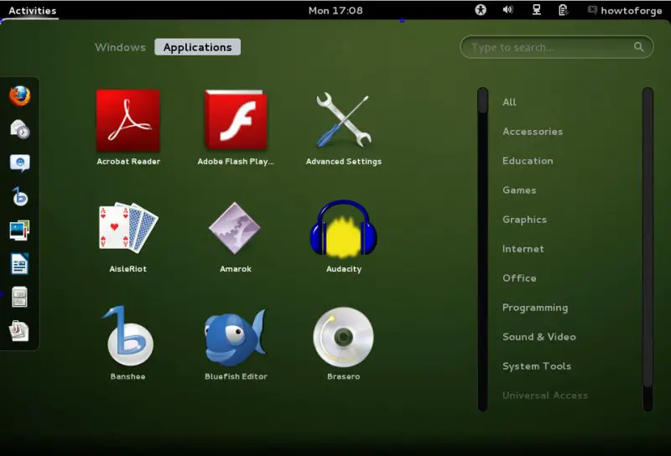
Task: Open Audacity audio editor
Action: point(344,236)
